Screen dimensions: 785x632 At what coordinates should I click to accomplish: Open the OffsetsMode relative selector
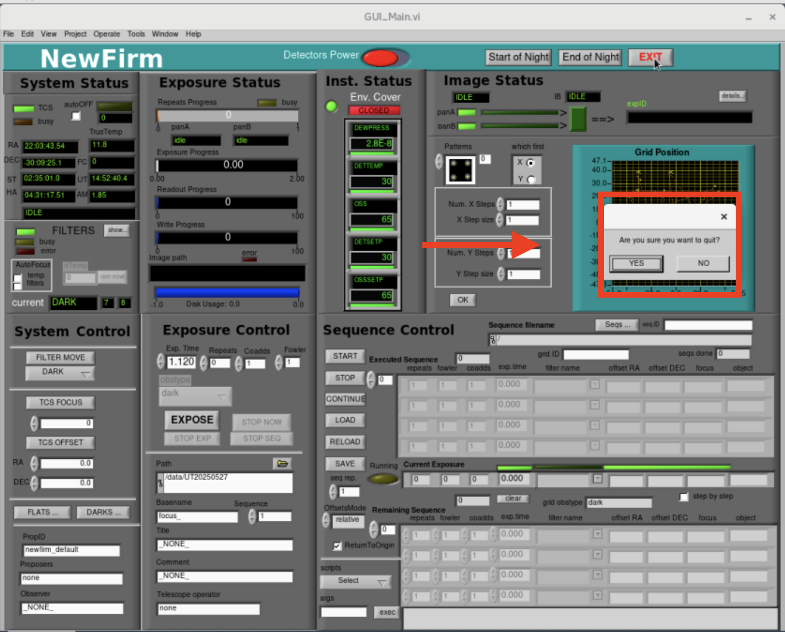click(348, 520)
